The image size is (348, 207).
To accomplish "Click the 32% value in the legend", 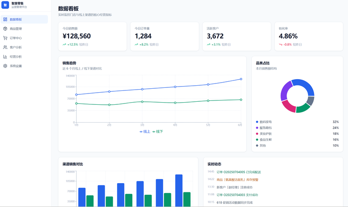I will point(335,122).
